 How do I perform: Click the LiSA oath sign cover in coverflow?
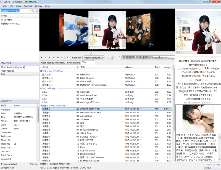(76, 30)
